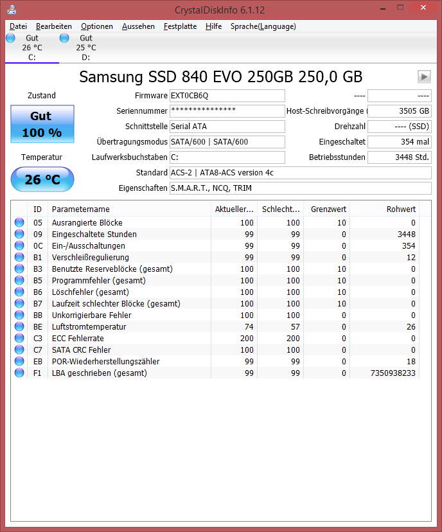442x532 pixels.
Task: Click the Übertragungsmodus field SATA/600
Action: (227, 142)
